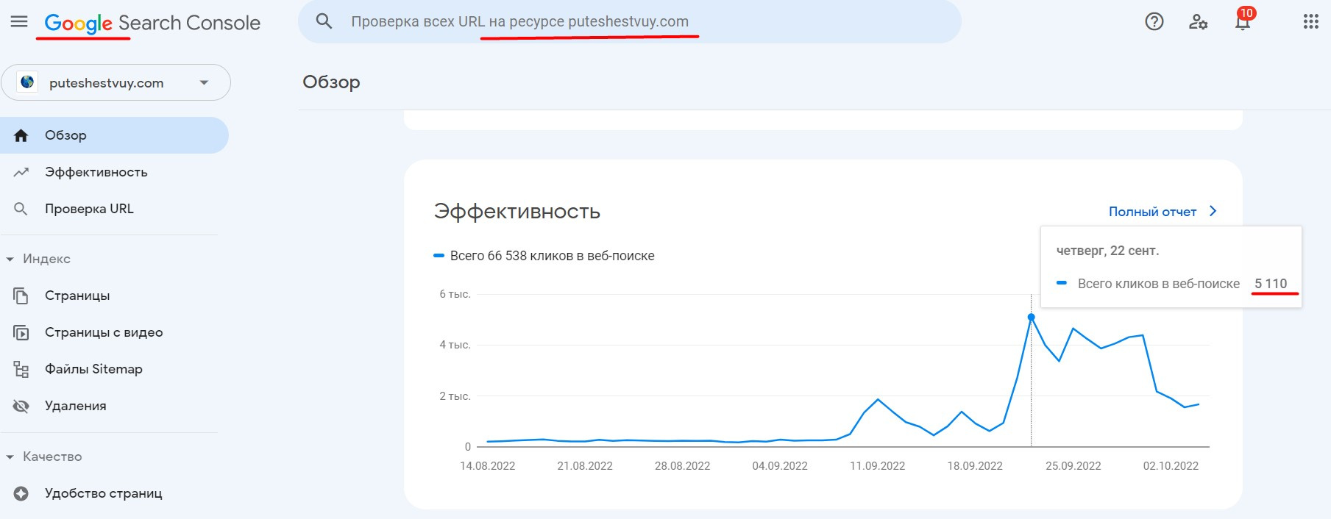The width and height of the screenshot is (1331, 519).
Task: Open the puteshestvuy.com property selector
Action: [116, 82]
